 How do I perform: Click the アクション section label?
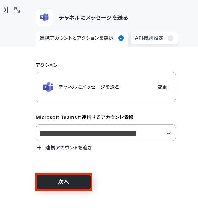pos(46,65)
